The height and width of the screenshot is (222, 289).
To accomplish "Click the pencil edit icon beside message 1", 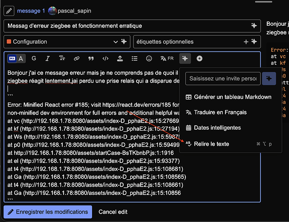I will click(9, 11).
